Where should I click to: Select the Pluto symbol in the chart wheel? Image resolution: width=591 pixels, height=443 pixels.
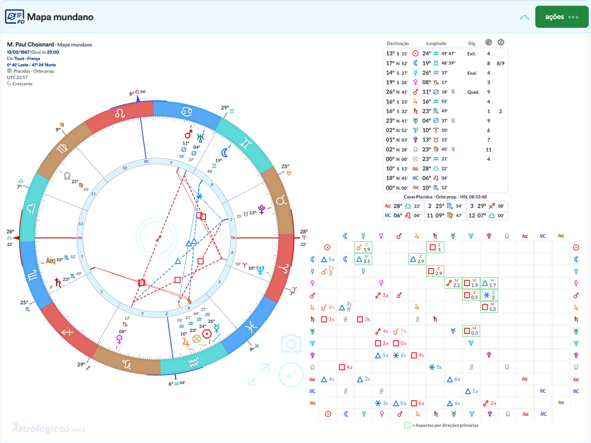click(261, 209)
